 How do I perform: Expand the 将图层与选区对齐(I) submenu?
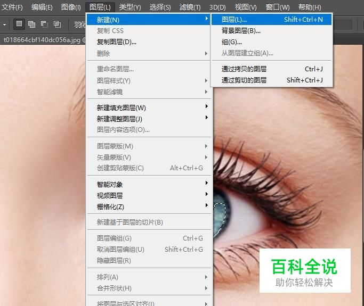pos(149,303)
